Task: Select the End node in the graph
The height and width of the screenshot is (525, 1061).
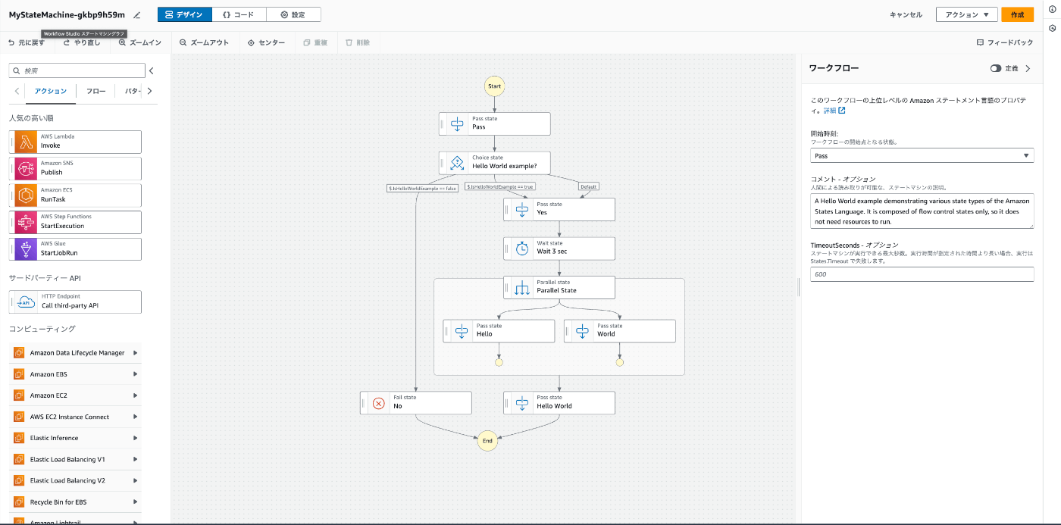Action: tap(487, 441)
